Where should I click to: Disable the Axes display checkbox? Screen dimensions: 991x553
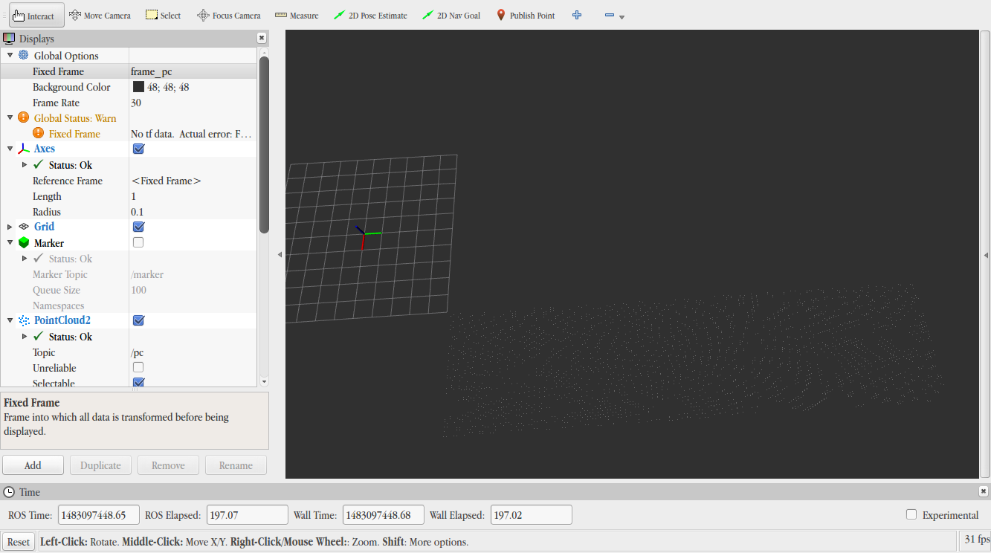point(138,149)
